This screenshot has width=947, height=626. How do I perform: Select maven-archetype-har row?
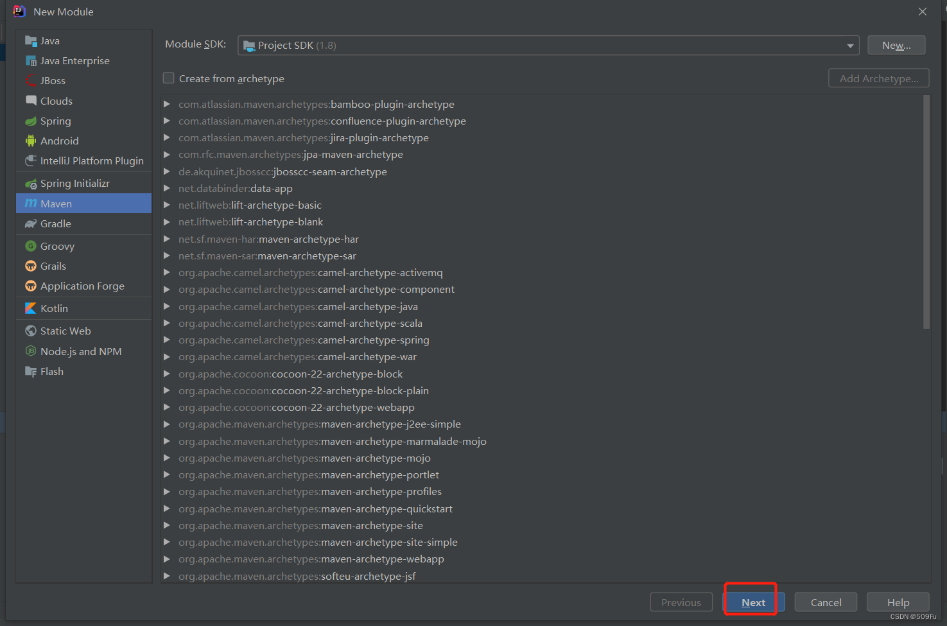pyautogui.click(x=541, y=239)
